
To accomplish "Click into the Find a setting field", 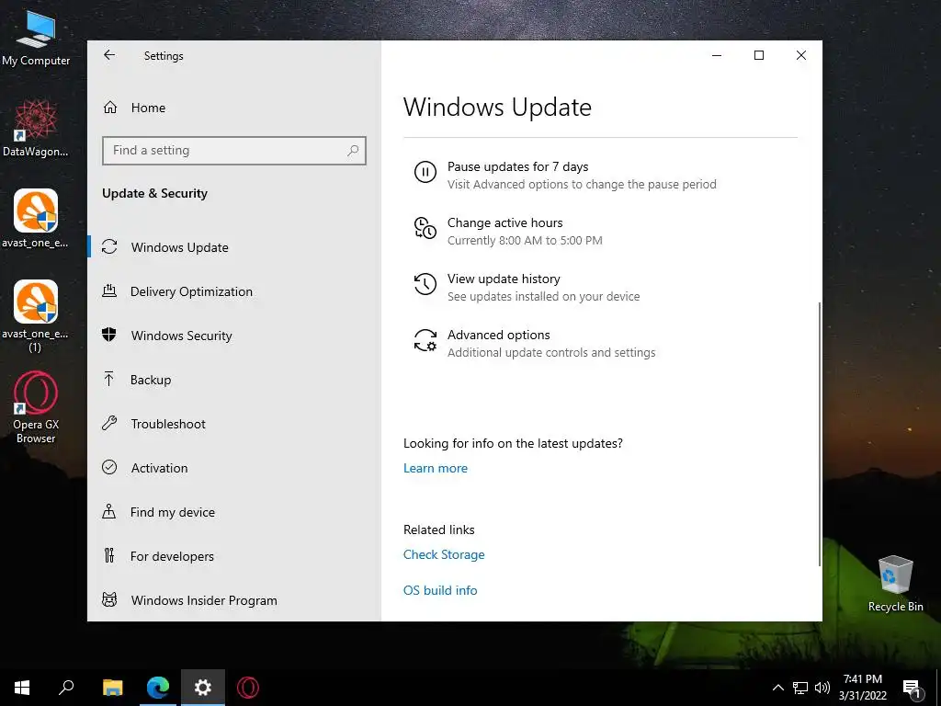I will tap(234, 151).
